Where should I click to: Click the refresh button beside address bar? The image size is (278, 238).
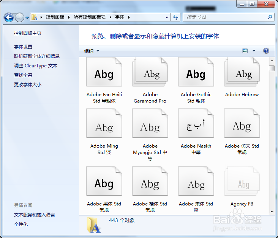pos(175,17)
